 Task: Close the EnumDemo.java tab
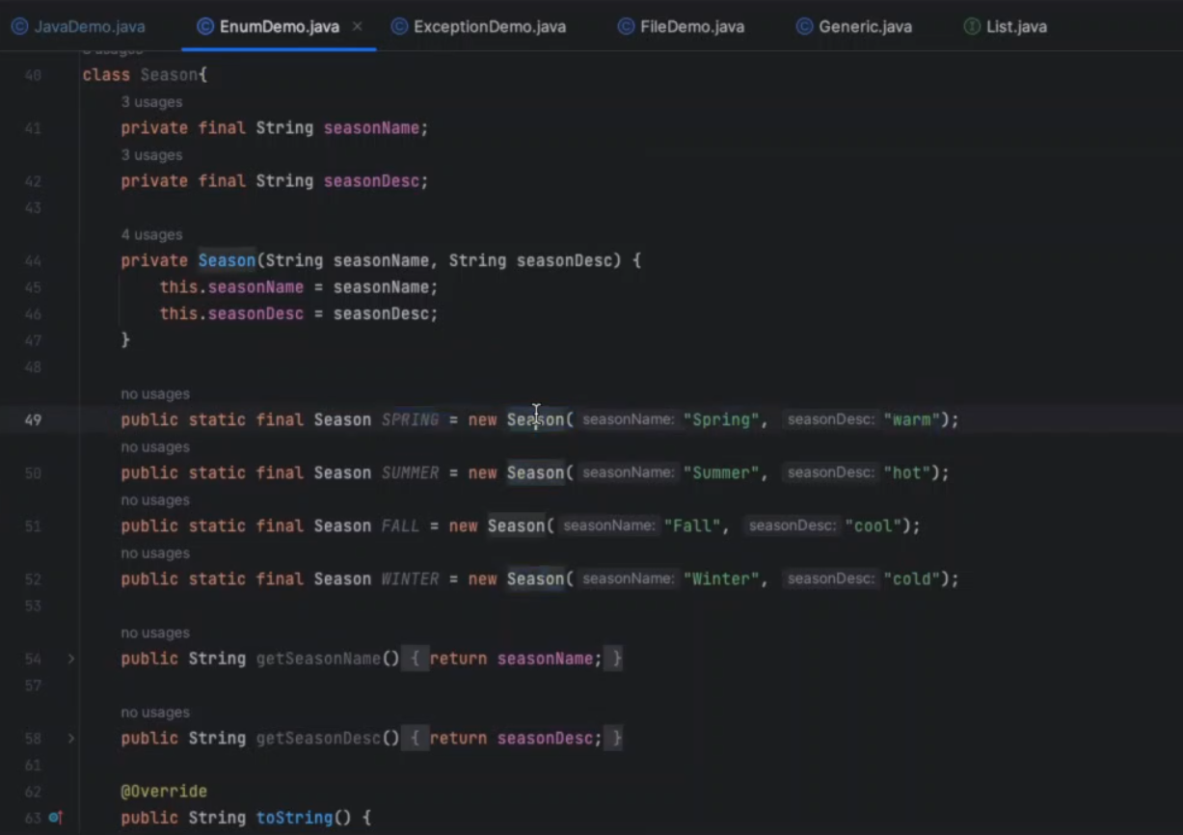click(x=357, y=26)
